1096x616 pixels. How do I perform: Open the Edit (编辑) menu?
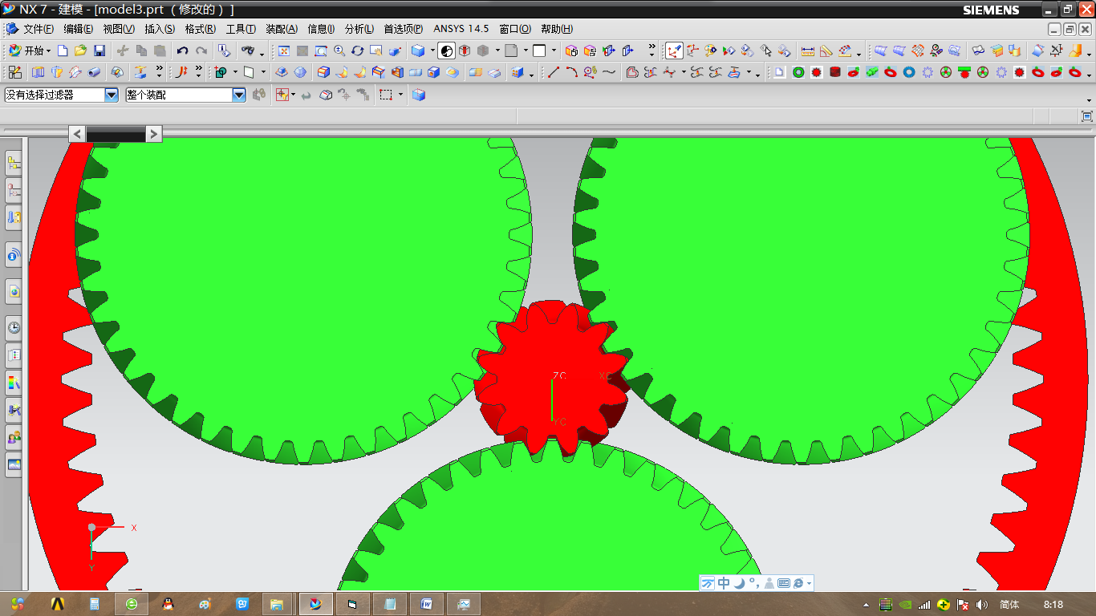pyautogui.click(x=79, y=29)
